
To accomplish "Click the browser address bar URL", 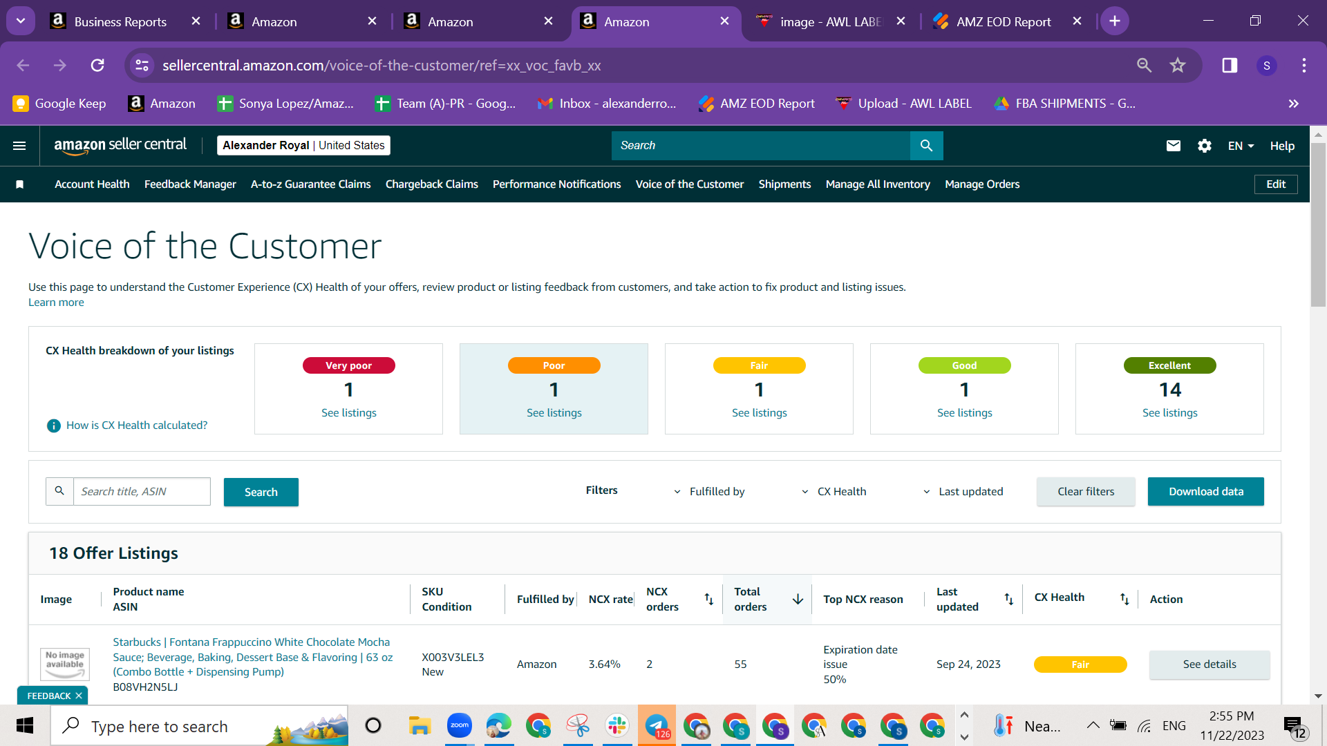I will click(x=382, y=66).
